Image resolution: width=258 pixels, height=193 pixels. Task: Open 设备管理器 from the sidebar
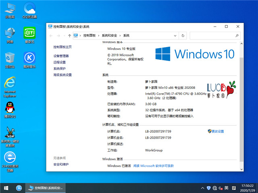(x=61, y=56)
